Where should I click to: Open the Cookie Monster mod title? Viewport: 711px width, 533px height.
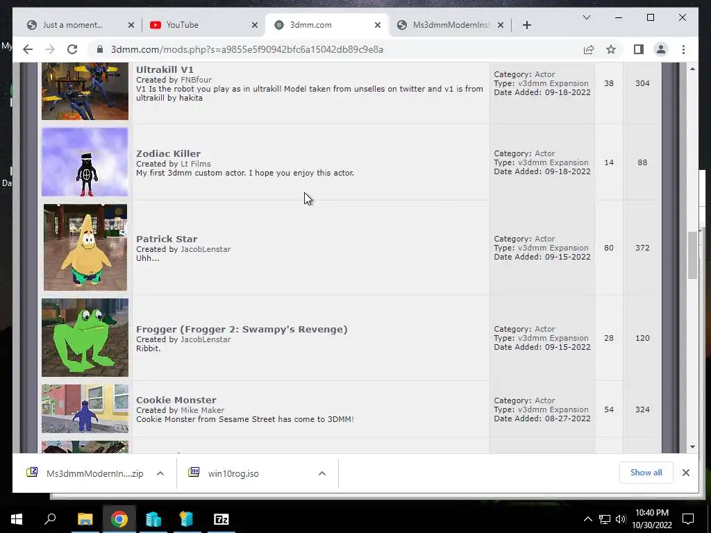(176, 400)
